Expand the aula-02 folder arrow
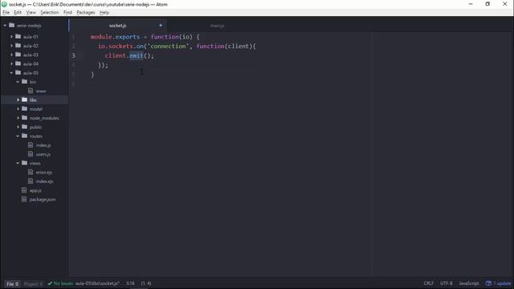 (11, 46)
